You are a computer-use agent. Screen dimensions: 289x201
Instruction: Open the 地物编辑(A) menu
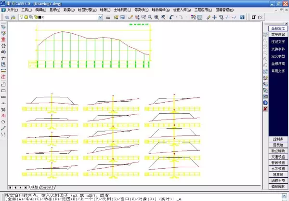click(161, 10)
